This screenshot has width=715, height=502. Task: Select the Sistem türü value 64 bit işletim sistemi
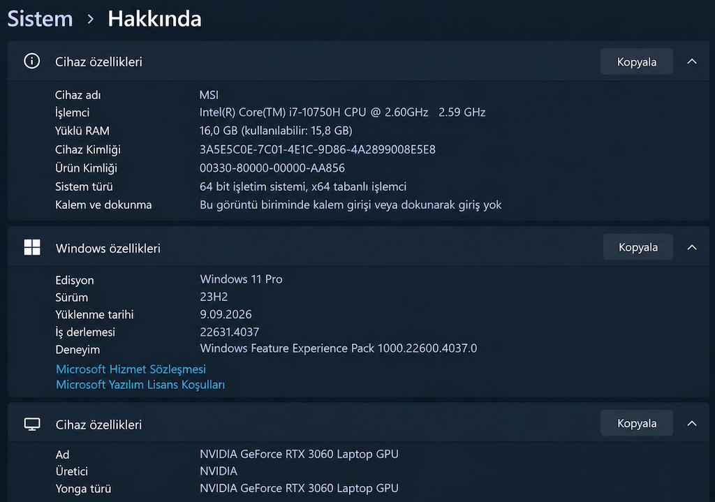pos(303,186)
